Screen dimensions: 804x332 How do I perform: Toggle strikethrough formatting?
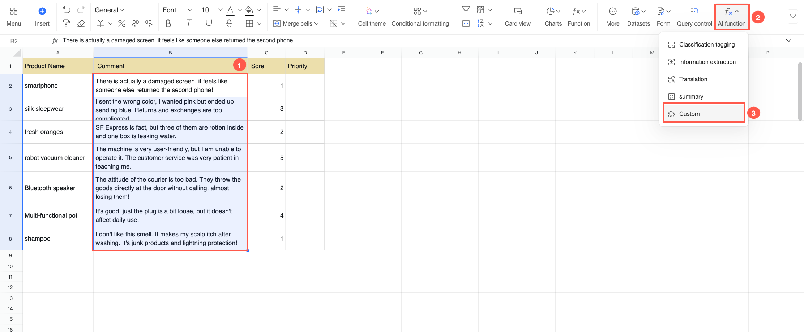coord(229,23)
